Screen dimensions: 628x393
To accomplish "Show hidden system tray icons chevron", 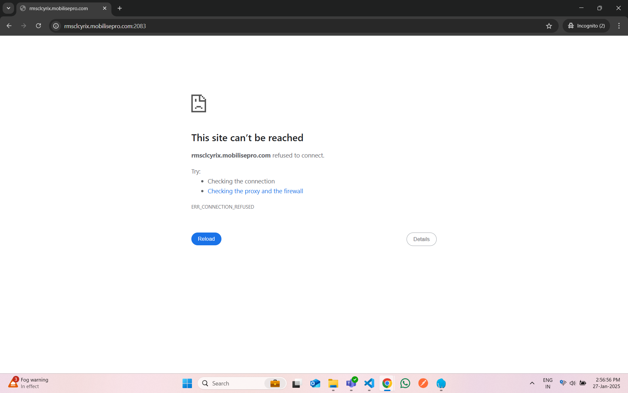I will point(532,383).
